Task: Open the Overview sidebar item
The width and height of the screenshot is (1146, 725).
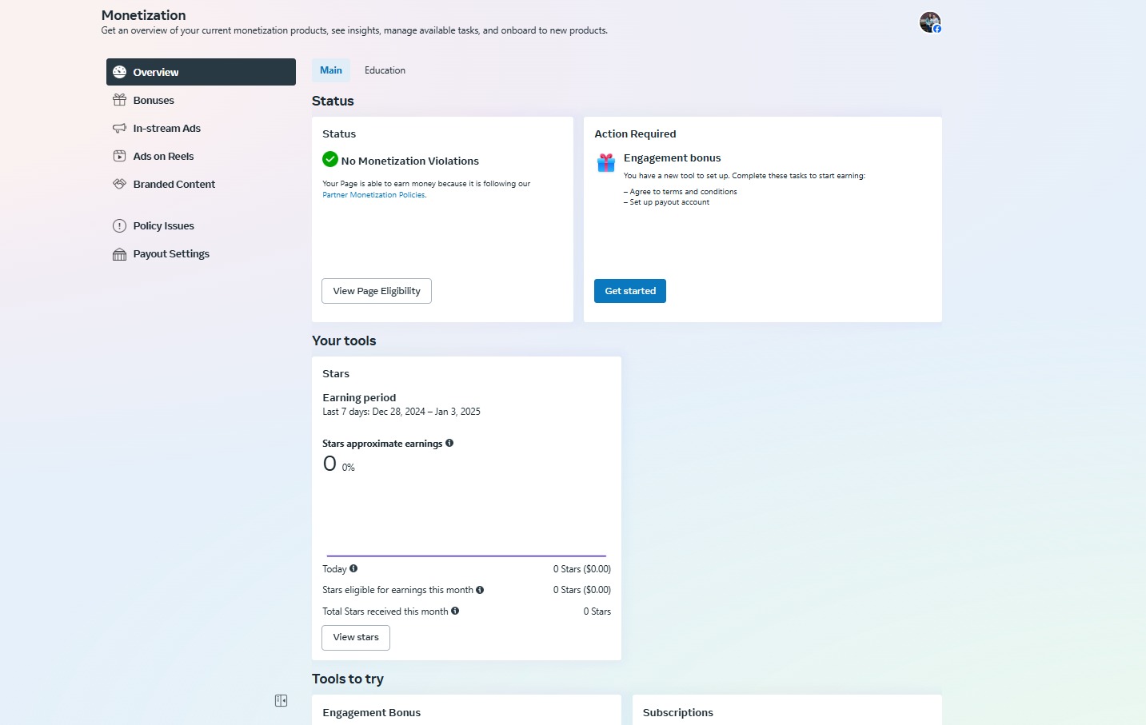Action: pos(201,72)
